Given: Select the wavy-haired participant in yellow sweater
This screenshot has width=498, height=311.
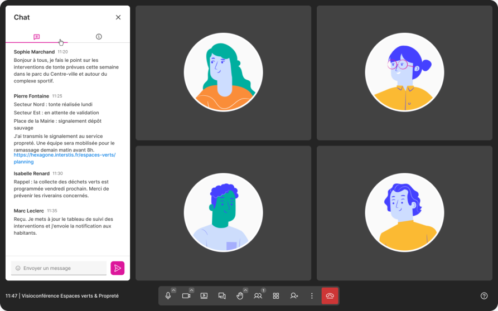Looking at the screenshot, I should (404, 213).
